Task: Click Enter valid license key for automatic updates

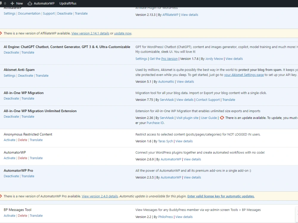Action: (221, 196)
